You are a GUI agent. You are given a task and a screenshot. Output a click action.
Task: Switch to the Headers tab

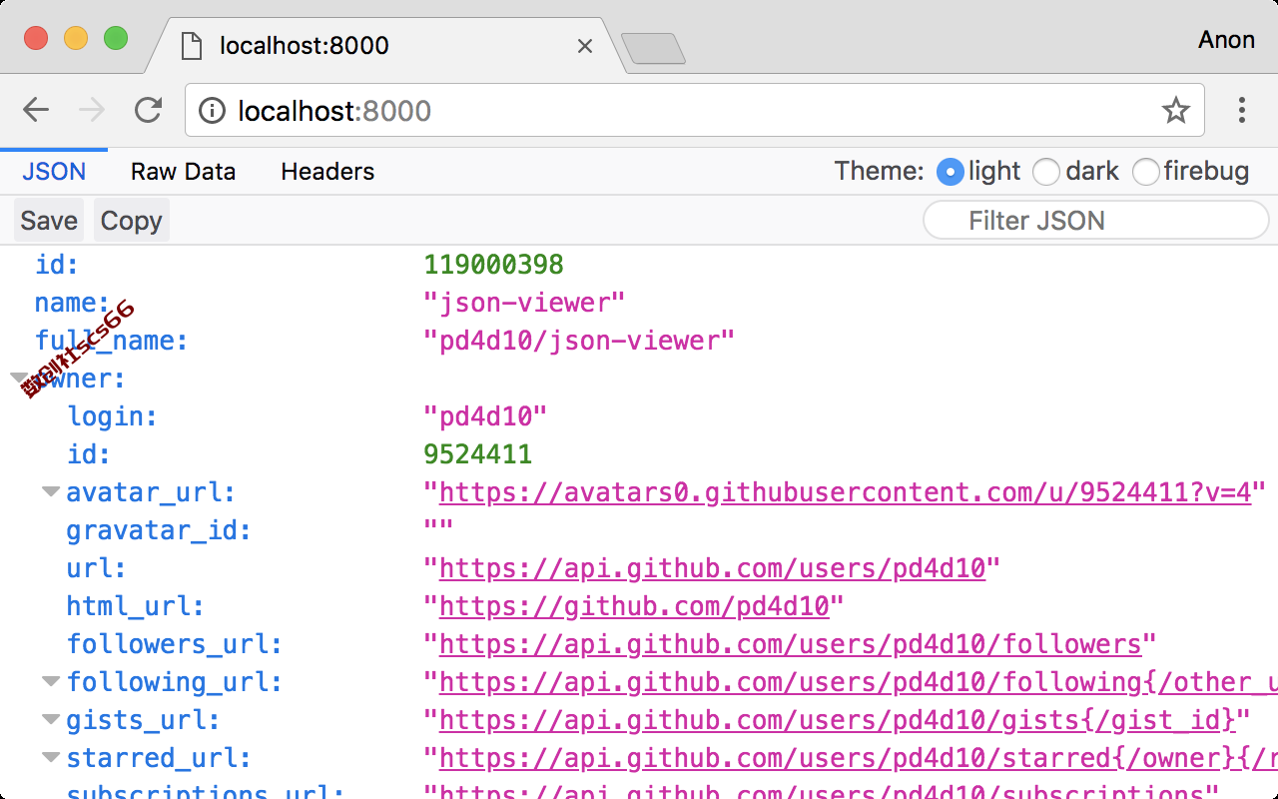point(327,172)
